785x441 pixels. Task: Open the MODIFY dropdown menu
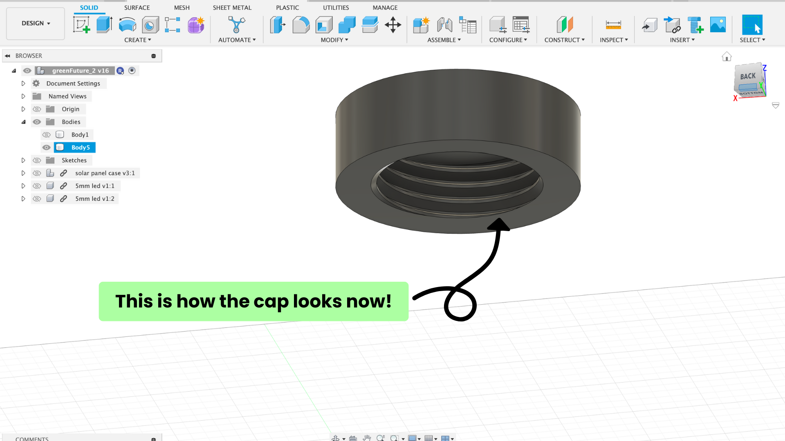[334, 40]
